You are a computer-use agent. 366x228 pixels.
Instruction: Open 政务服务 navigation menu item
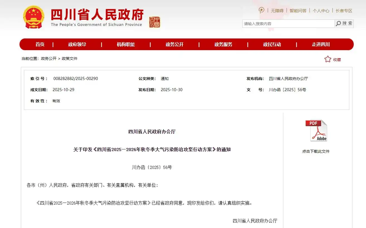pyautogui.click(x=223, y=44)
